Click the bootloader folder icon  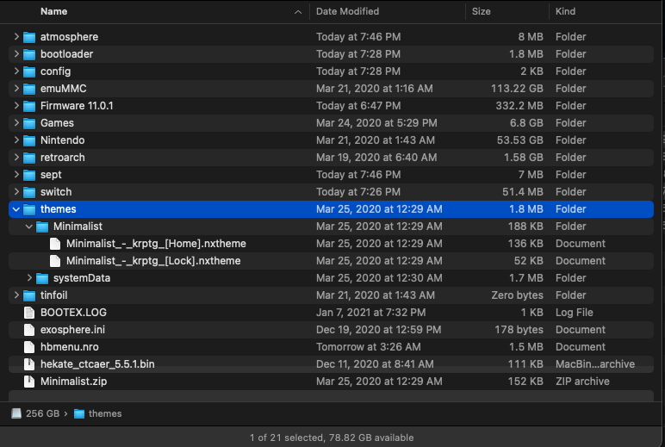pyautogui.click(x=28, y=54)
